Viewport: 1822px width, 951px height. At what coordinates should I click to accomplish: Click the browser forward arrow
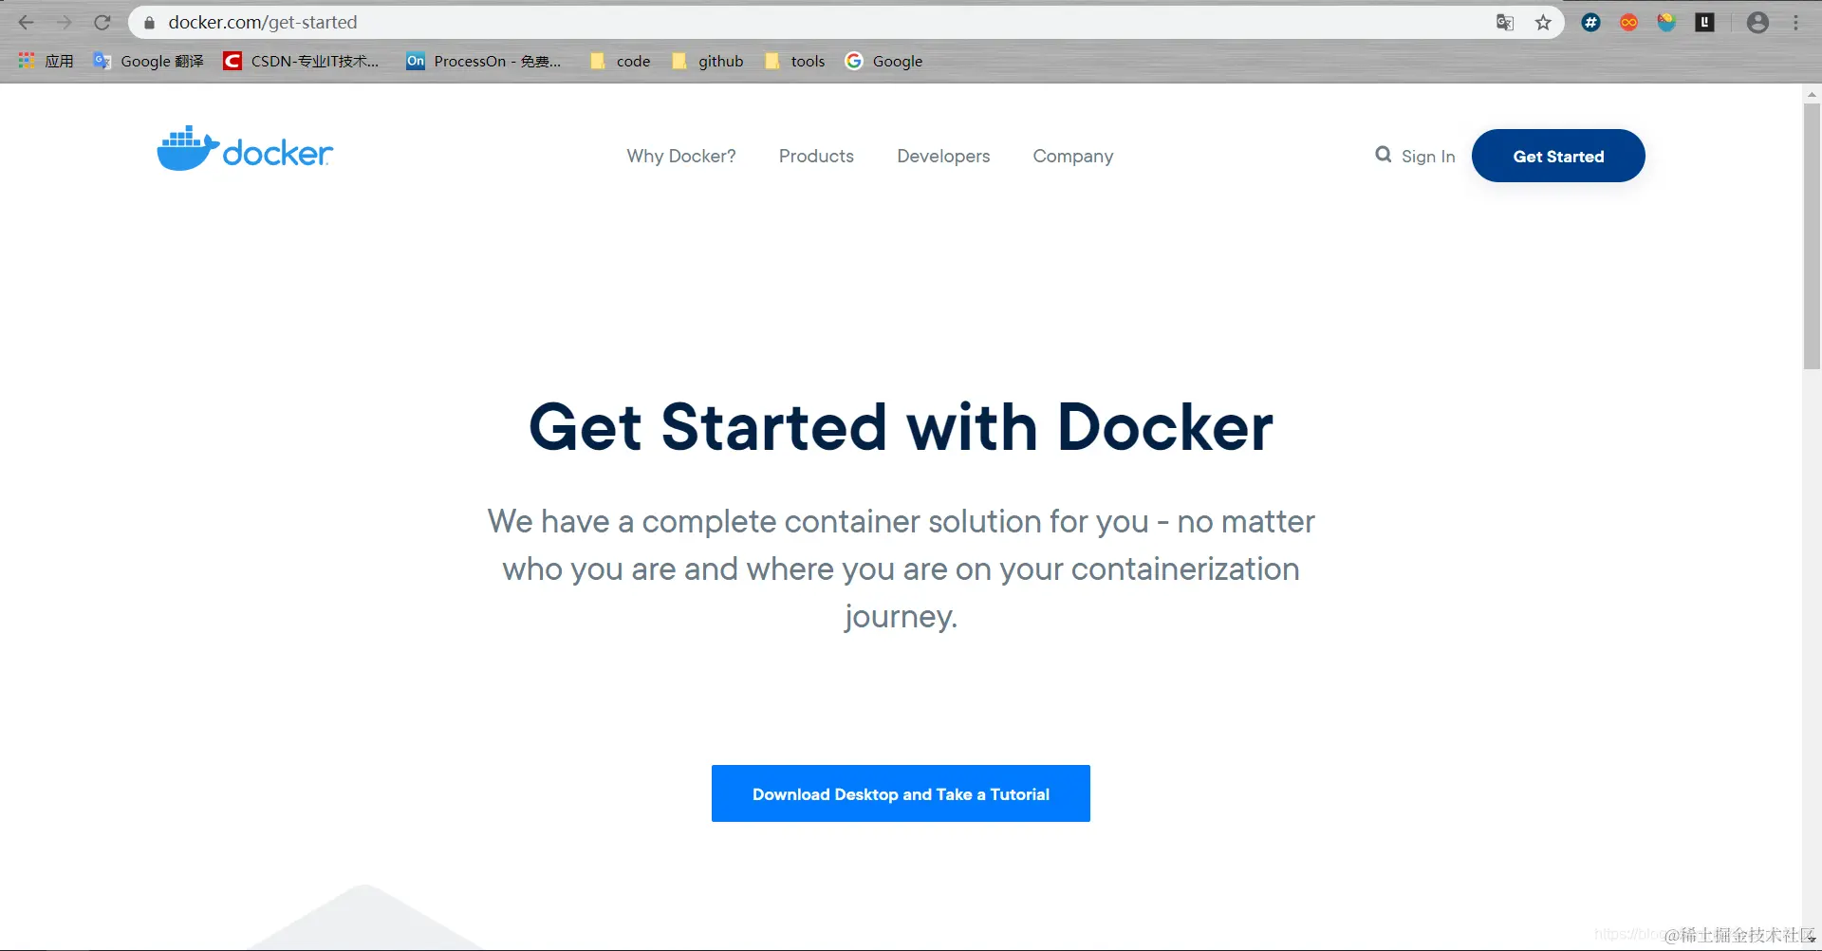65,23
